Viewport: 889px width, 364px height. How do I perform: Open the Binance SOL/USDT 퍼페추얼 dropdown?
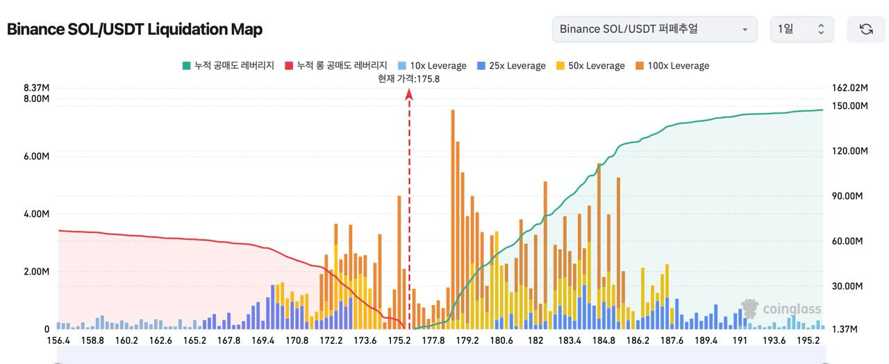654,29
